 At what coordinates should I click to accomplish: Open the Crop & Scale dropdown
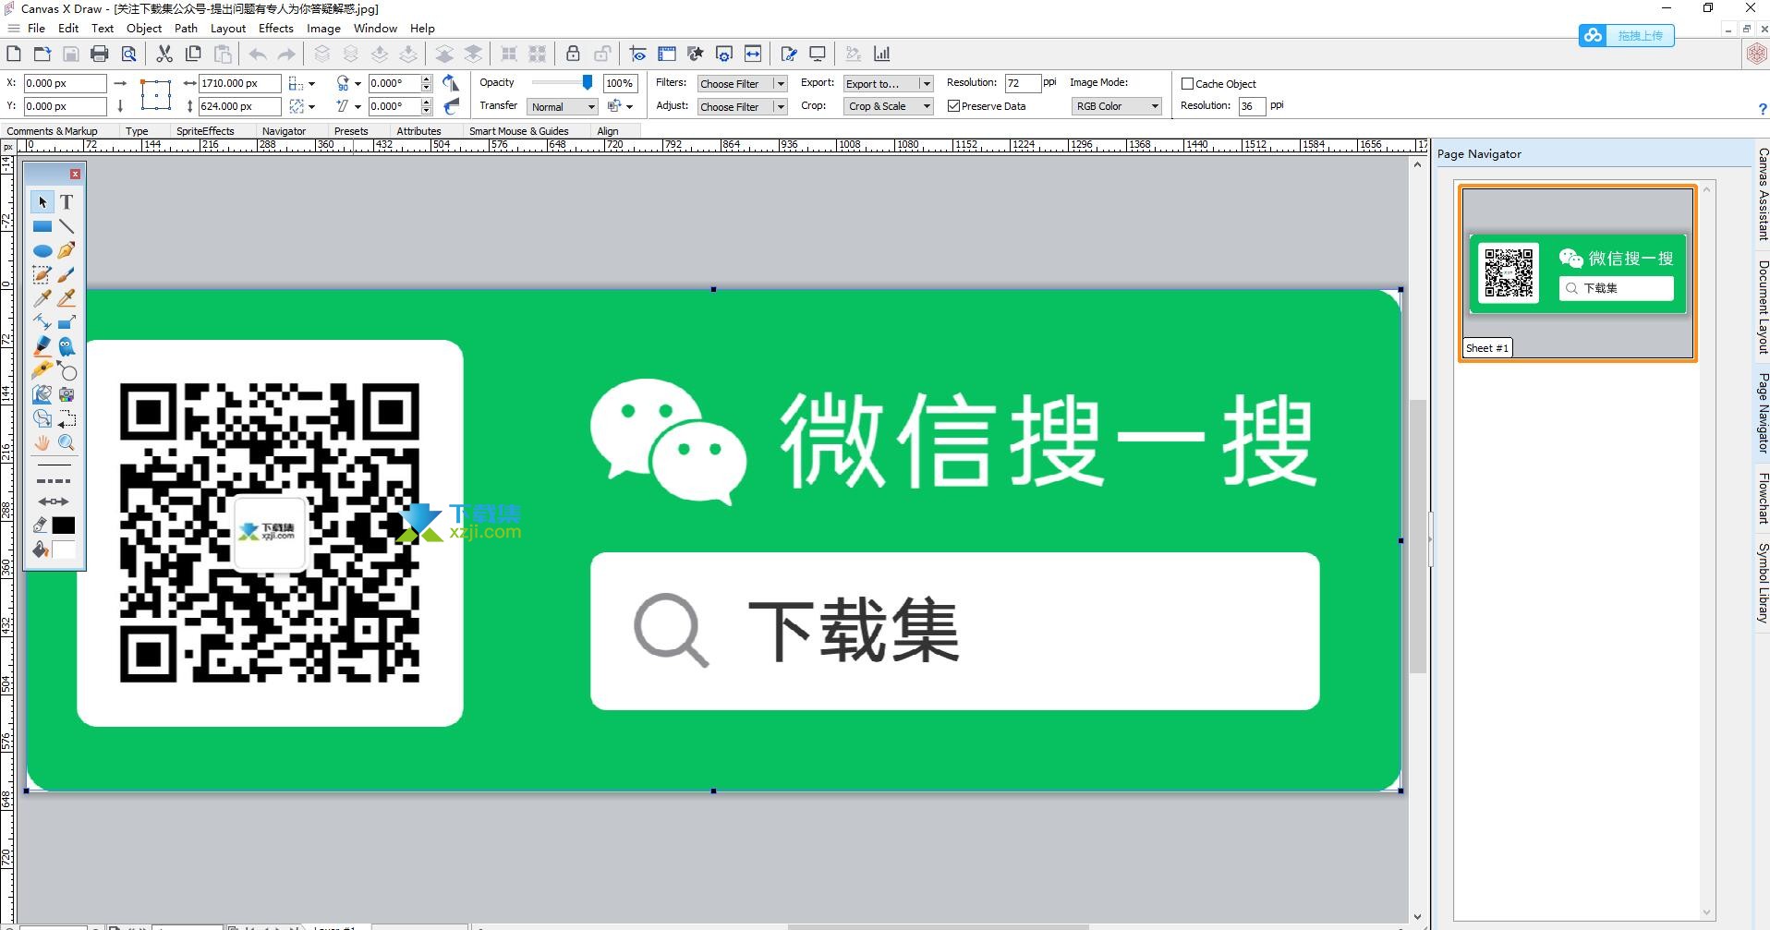[888, 106]
